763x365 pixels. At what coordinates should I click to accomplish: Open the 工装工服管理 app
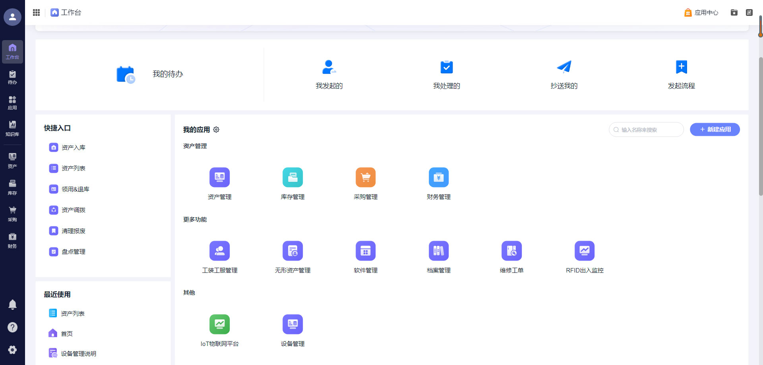pos(219,251)
